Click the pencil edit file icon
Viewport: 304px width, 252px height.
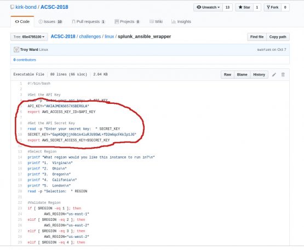[274, 75]
